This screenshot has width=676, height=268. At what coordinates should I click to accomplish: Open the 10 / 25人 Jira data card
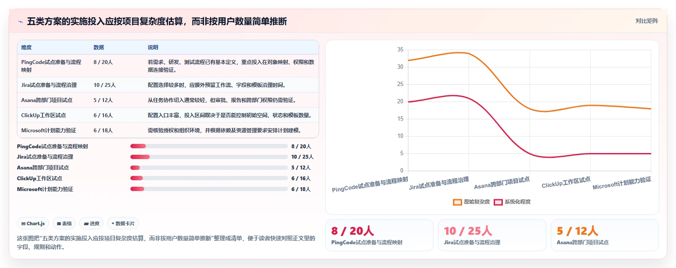[x=492, y=235]
